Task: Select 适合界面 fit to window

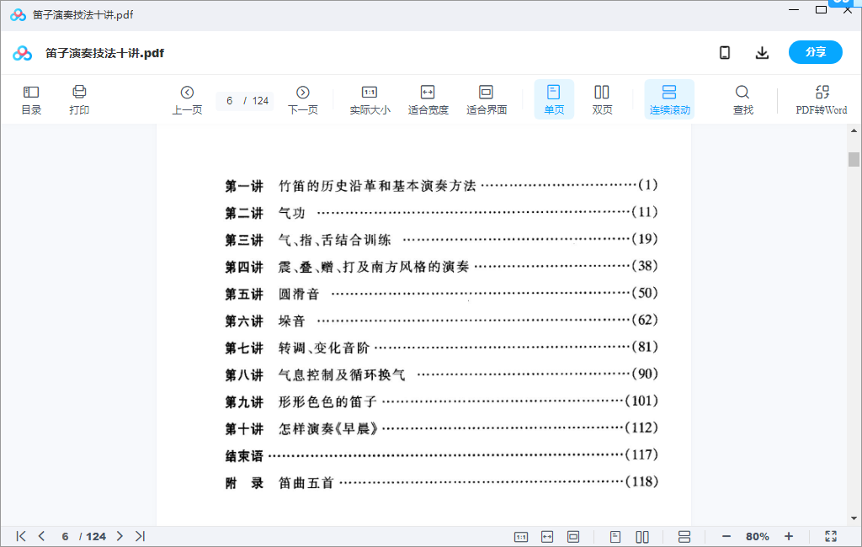Action: point(486,99)
